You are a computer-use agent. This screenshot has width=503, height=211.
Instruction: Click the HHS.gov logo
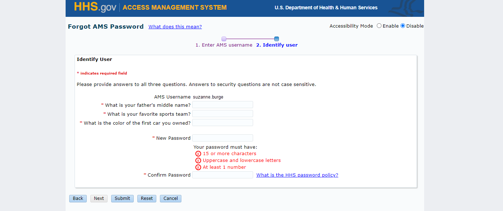tap(95, 8)
